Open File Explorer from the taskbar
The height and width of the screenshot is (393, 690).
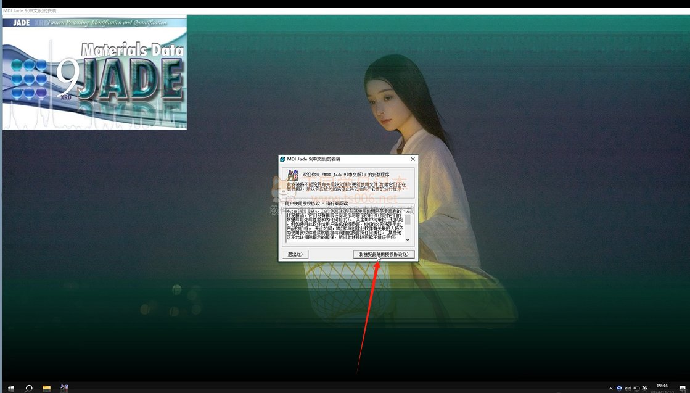(47, 388)
